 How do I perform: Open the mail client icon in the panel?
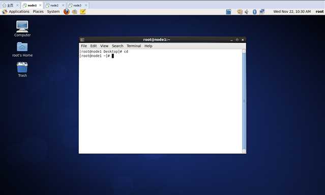tap(75, 12)
